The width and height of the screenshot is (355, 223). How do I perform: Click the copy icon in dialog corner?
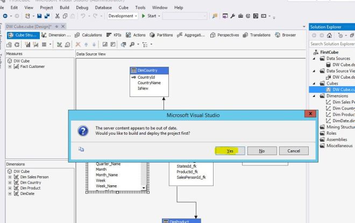coord(81,151)
